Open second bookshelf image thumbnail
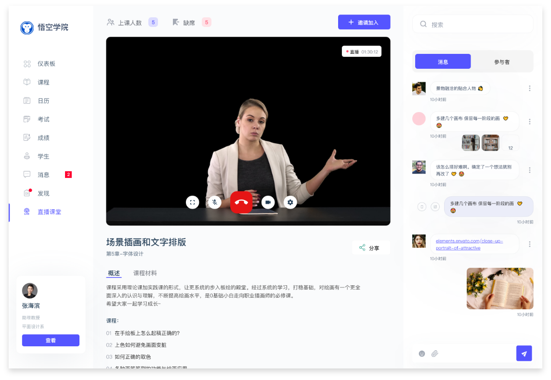 (490, 143)
